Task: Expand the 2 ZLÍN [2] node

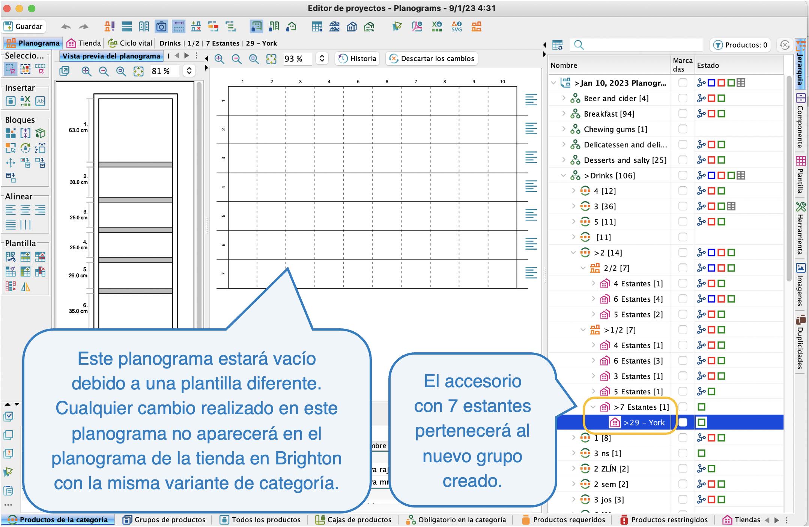Action: pos(573,469)
